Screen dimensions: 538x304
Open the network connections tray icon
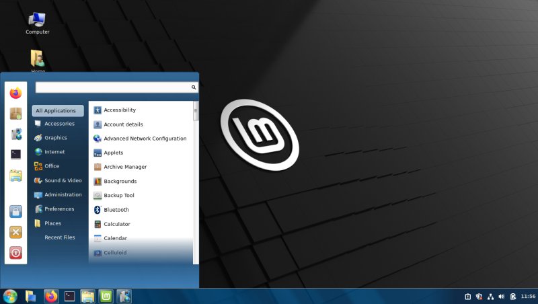490,297
